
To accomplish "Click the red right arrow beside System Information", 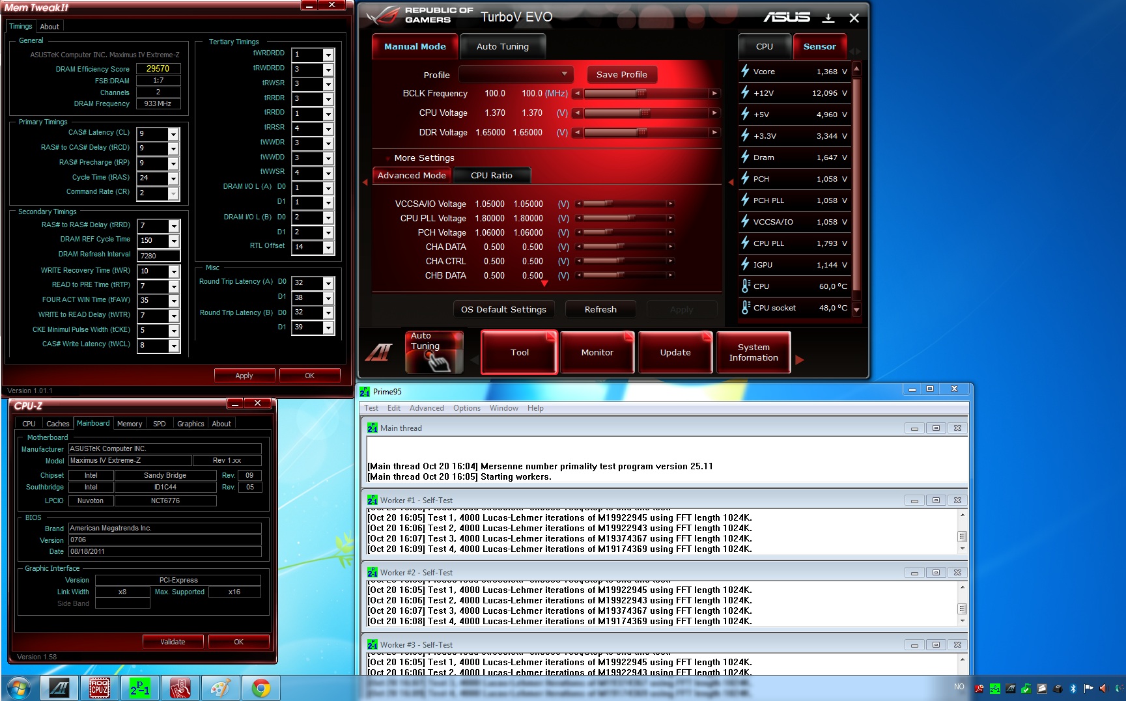I will (800, 359).
